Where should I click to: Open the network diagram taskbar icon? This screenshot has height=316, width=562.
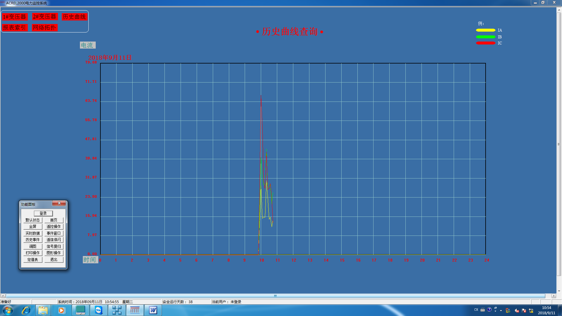[x=117, y=310]
